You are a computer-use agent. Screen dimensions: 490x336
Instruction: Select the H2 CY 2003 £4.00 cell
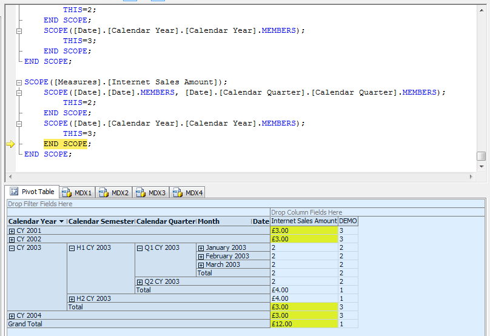304,298
